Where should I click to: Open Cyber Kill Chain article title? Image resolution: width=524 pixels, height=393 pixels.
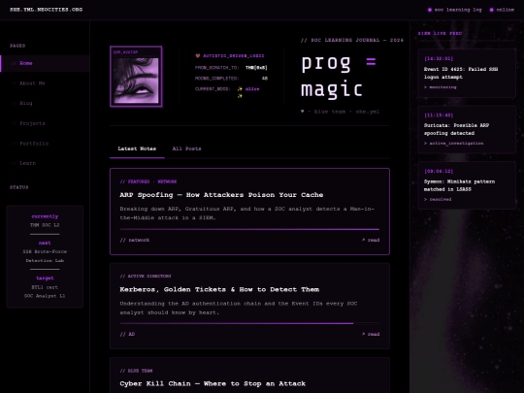tap(213, 383)
